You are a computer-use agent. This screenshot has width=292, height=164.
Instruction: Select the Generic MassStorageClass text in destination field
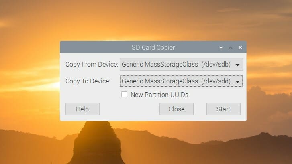click(x=160, y=81)
